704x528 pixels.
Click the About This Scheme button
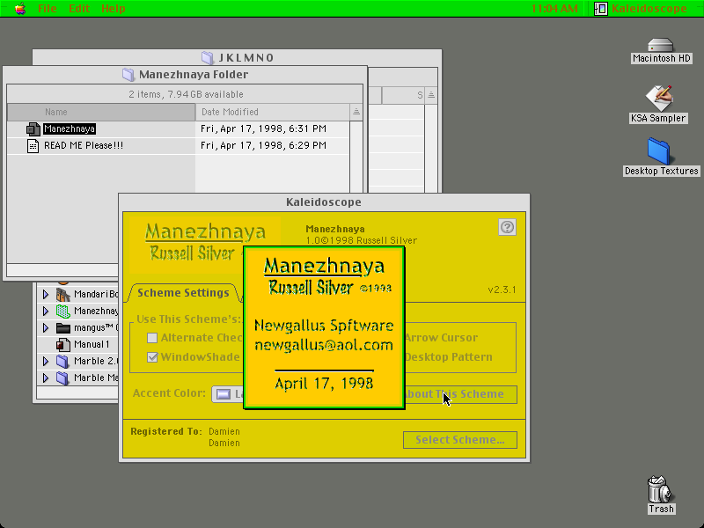[x=461, y=394]
